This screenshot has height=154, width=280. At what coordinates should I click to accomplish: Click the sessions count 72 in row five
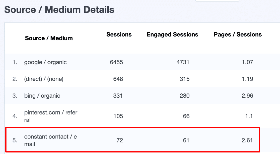pos(119,140)
